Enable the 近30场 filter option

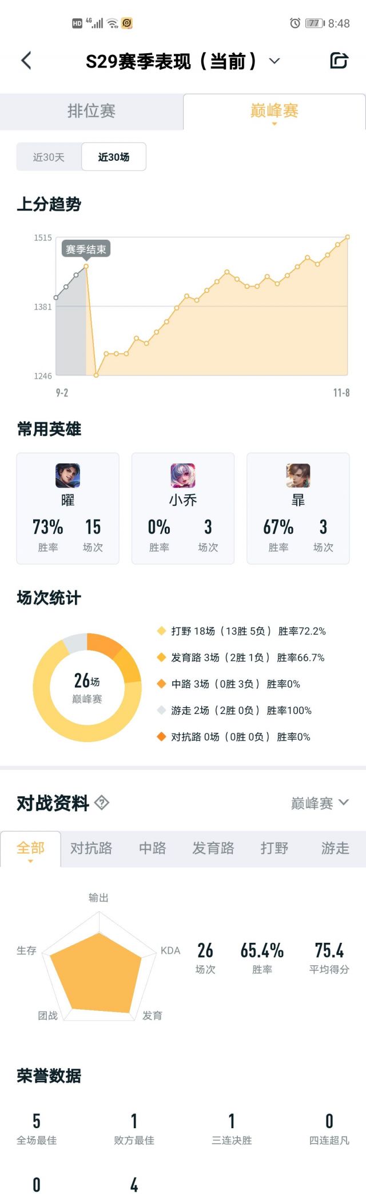pos(113,157)
